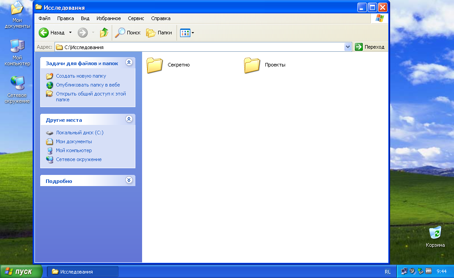Open the Назад history dropdown arrow
This screenshot has width=454, height=278.
pos(70,33)
